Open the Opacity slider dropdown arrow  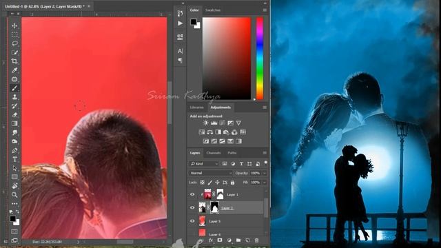[265, 173]
